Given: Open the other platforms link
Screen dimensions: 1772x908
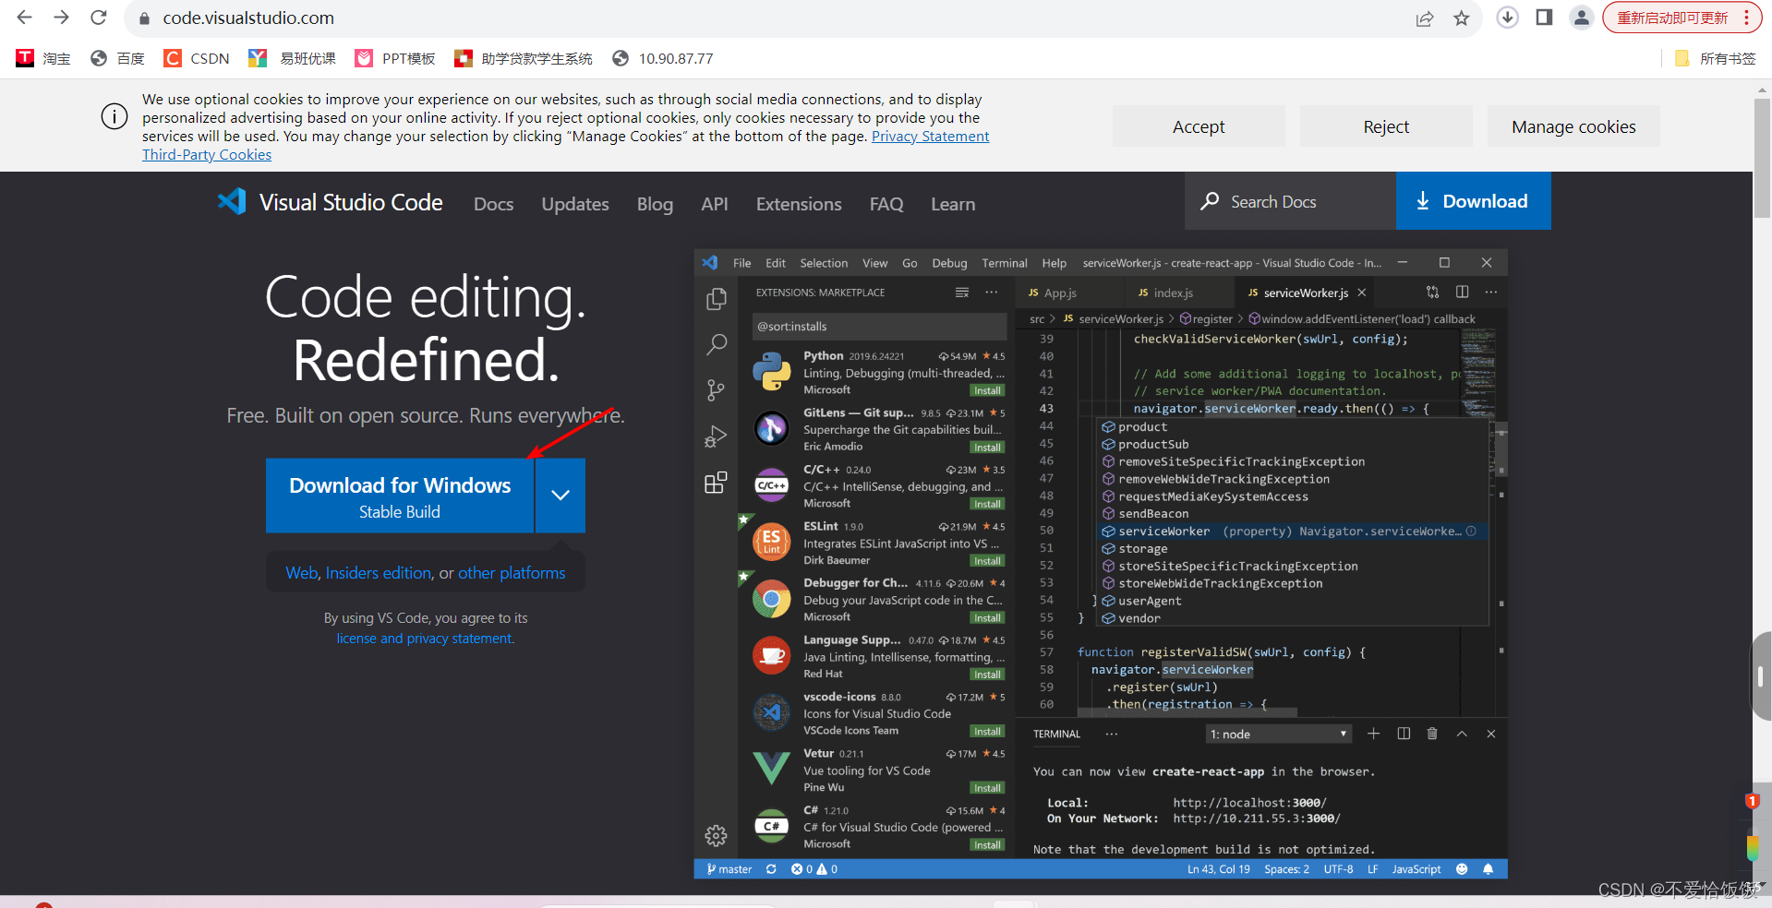Looking at the screenshot, I should (x=512, y=573).
